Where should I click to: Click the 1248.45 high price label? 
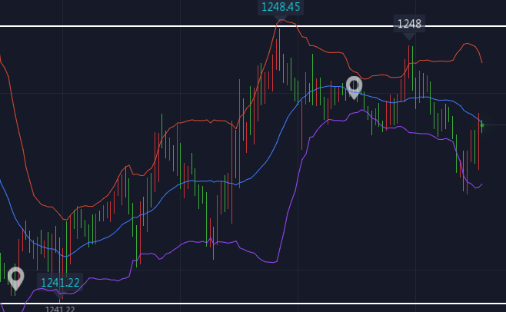tap(281, 7)
